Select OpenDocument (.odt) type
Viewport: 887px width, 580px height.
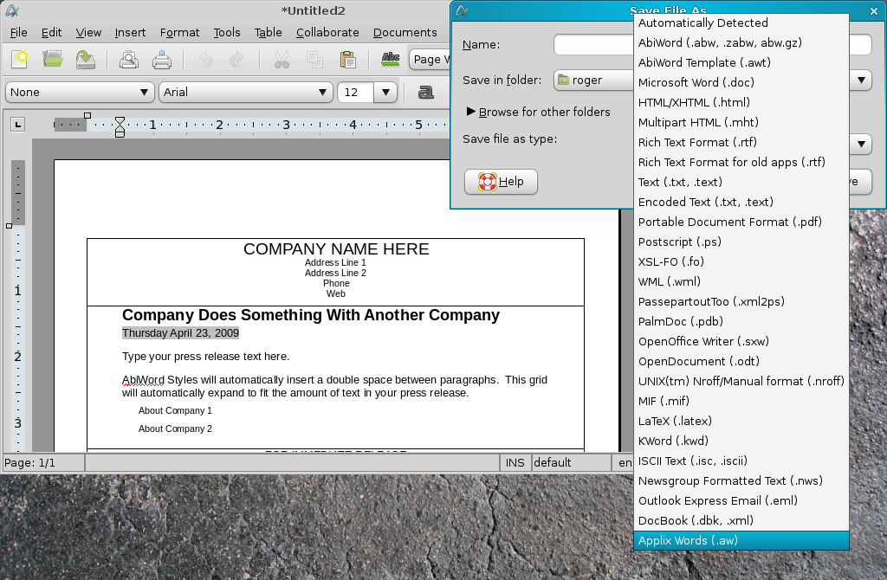pyautogui.click(x=741, y=361)
